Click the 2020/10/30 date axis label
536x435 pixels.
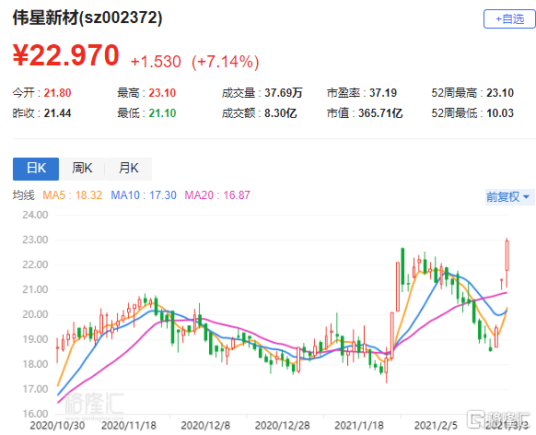(57, 426)
